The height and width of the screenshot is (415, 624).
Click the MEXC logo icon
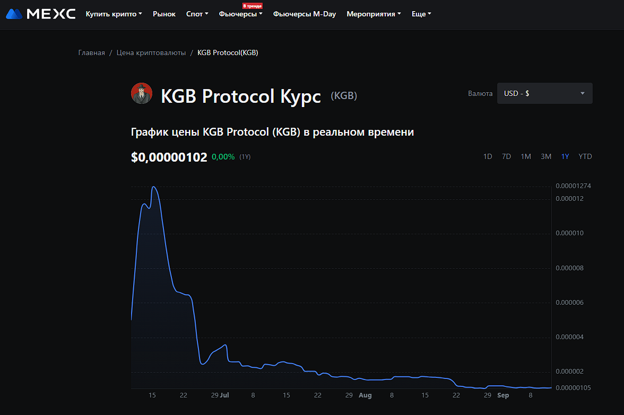coord(14,14)
